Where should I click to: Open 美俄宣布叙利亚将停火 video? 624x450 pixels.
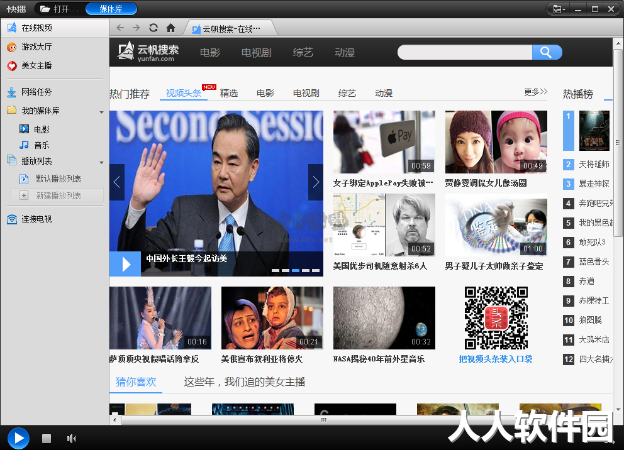[x=272, y=318]
